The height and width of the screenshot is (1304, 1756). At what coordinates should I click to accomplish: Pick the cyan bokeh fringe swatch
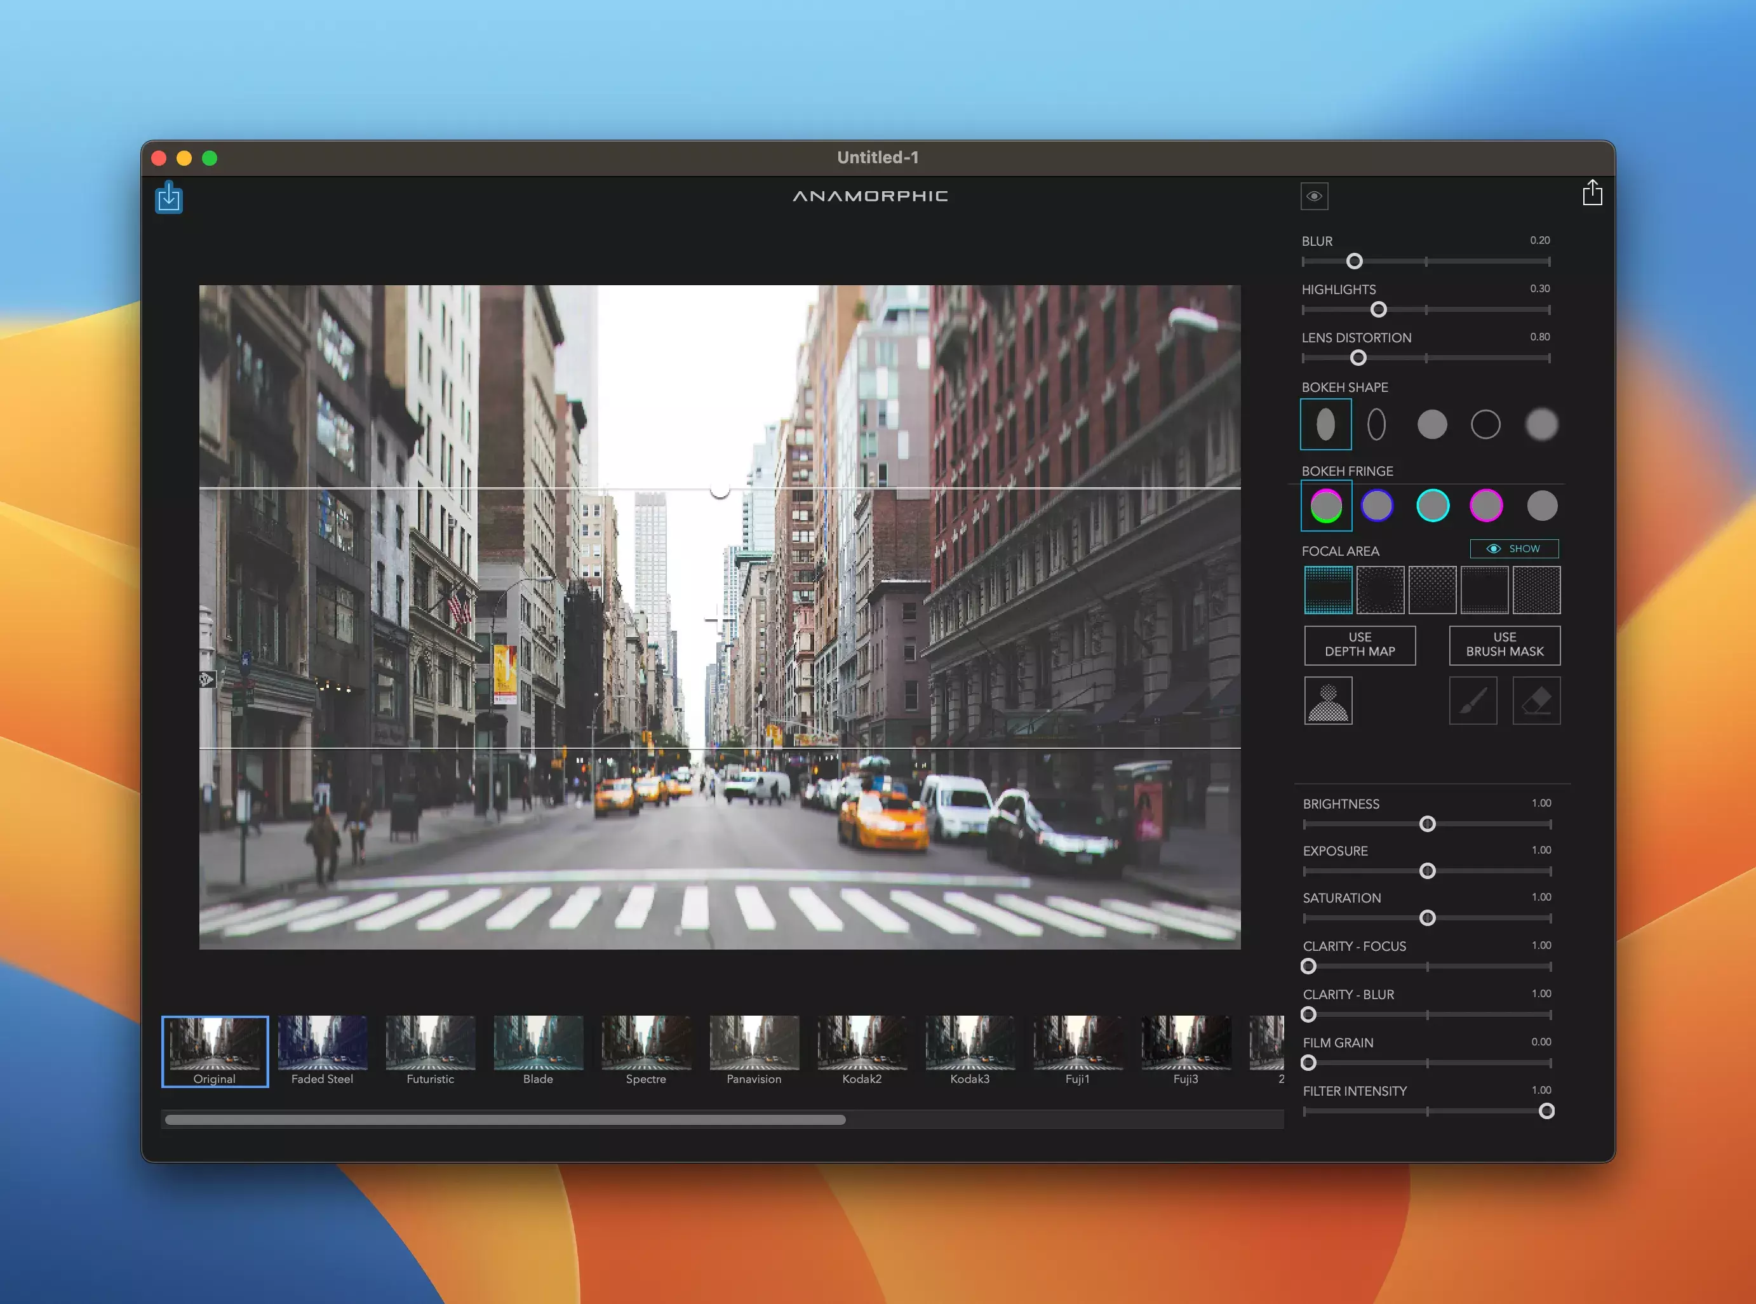1432,506
